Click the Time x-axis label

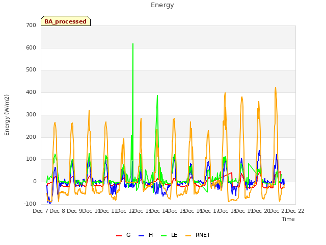pos(288,219)
